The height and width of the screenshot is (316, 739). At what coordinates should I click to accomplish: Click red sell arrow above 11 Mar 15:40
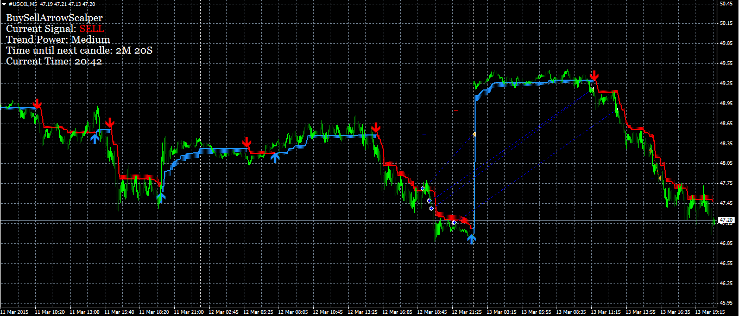click(110, 122)
